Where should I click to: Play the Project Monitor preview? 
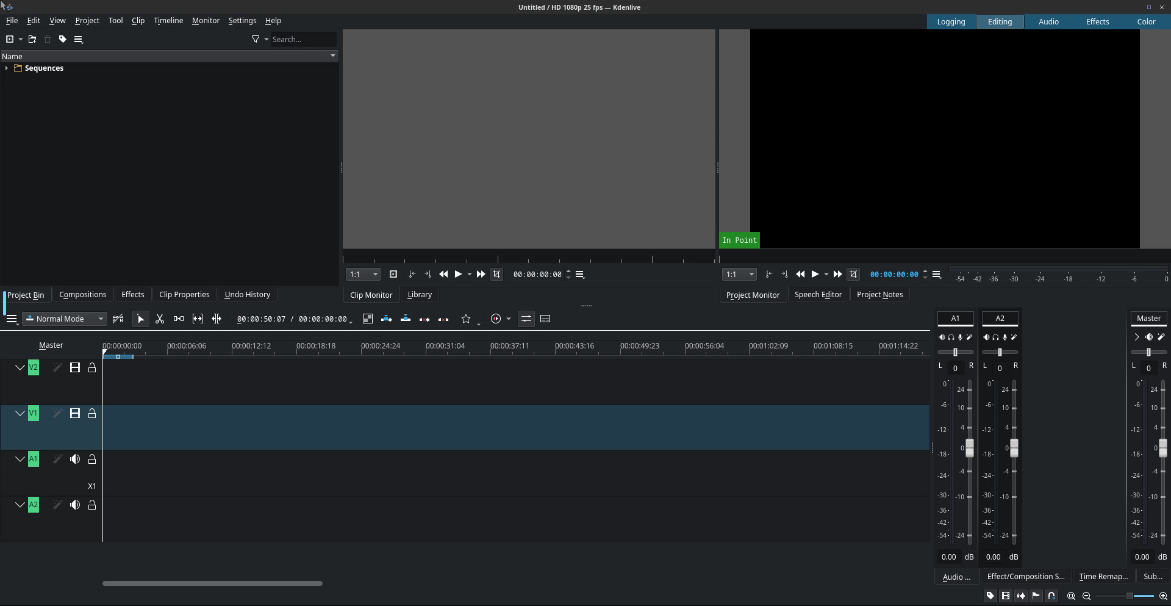click(815, 275)
